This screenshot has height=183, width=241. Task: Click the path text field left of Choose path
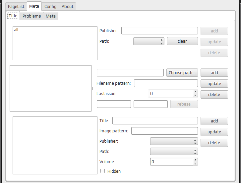[x=130, y=72]
